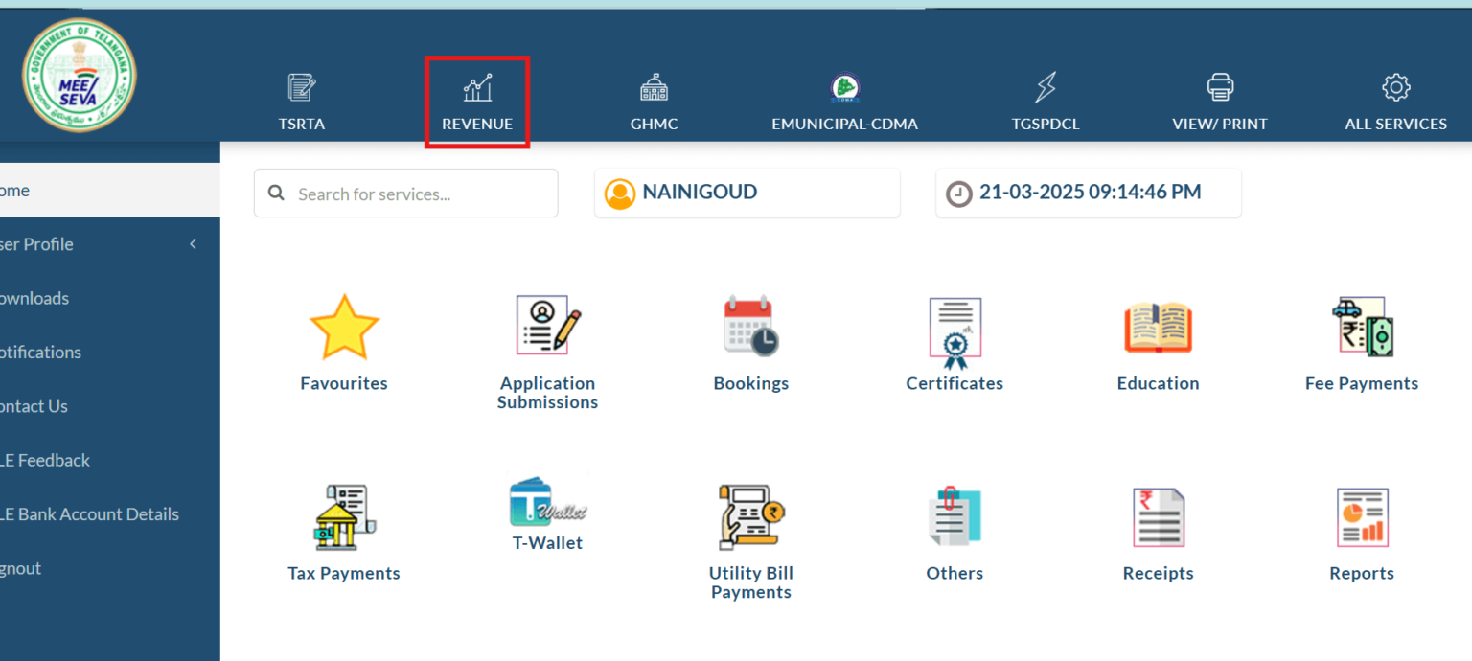Image resolution: width=1472 pixels, height=661 pixels.
Task: Switch to the REVENUE section
Action: point(476,101)
